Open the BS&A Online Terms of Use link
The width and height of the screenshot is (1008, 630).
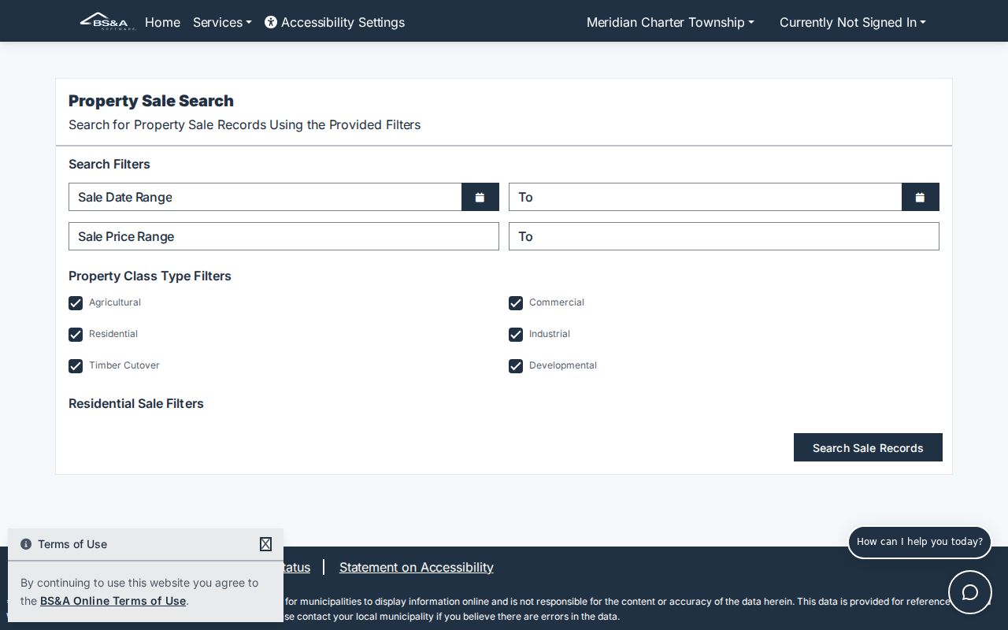pos(113,601)
